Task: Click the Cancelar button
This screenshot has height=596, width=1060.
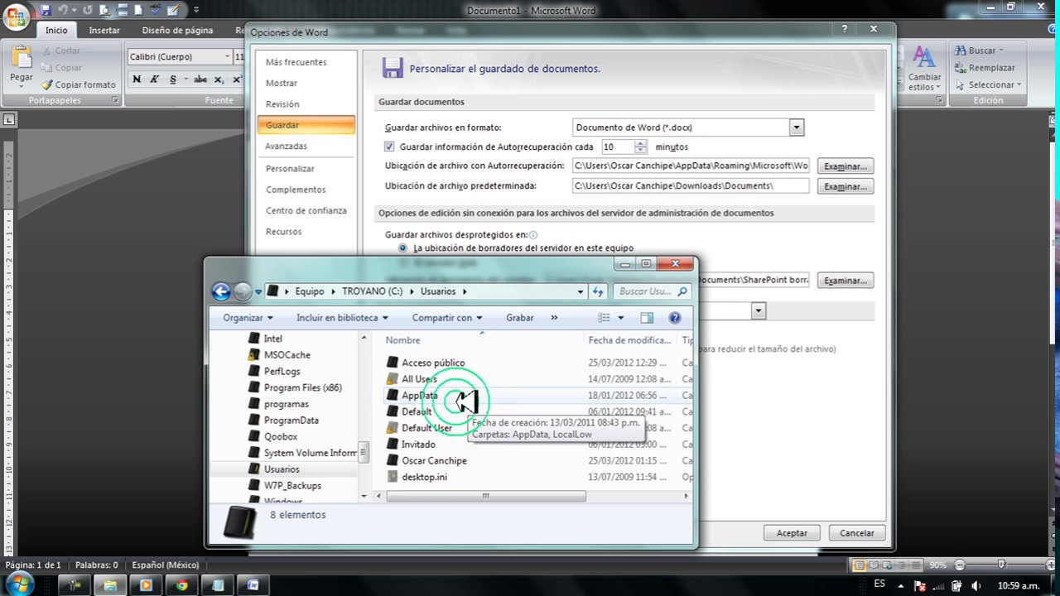Action: [857, 533]
